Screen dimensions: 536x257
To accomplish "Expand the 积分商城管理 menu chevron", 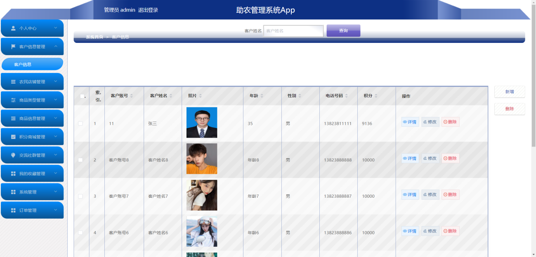I will 56,137.
